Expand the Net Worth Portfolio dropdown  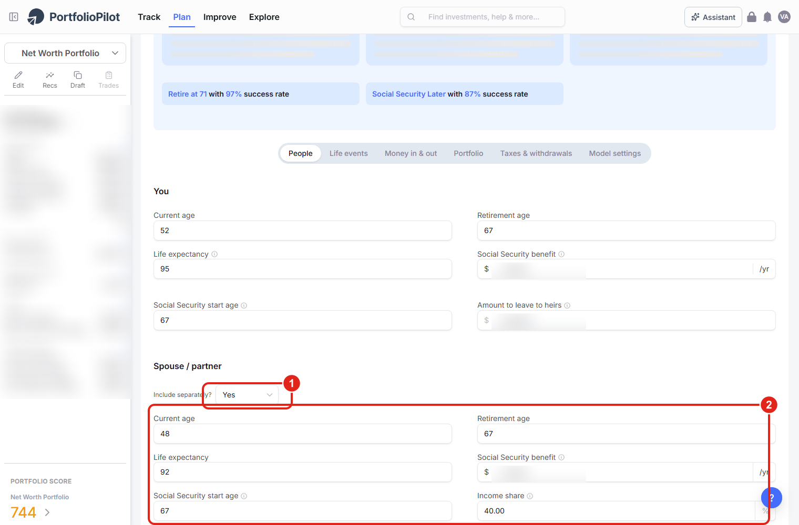click(x=65, y=53)
